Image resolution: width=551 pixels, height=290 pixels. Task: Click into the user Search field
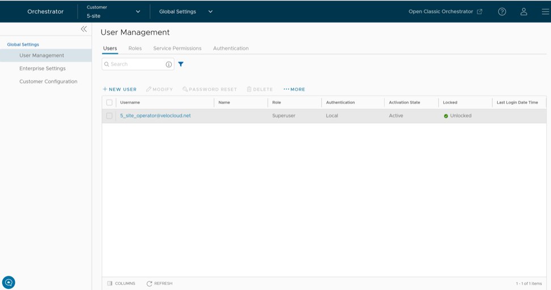click(135, 65)
